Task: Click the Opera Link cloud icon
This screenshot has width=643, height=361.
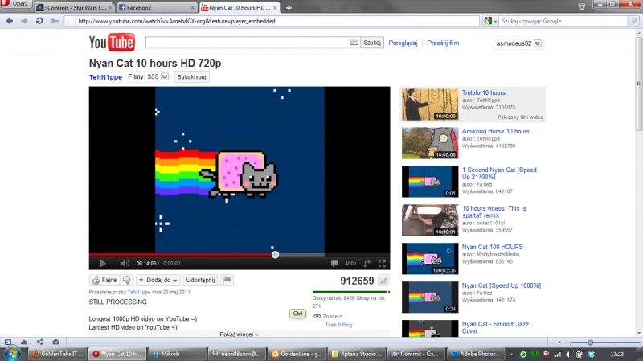Action: click(24, 342)
